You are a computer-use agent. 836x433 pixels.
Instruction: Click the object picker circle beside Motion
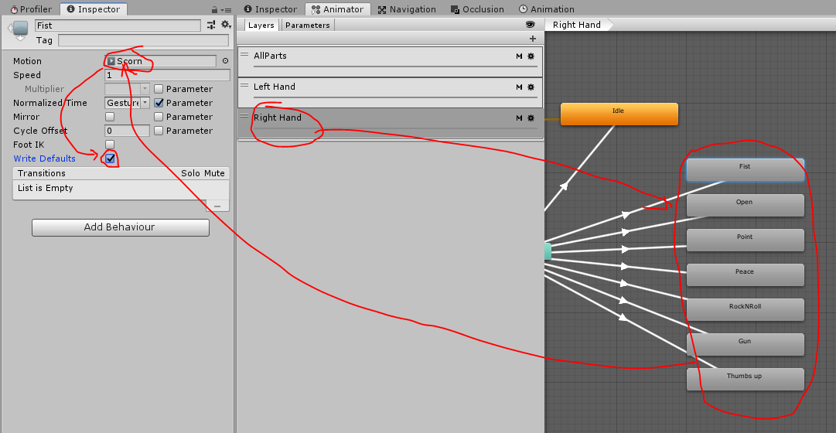point(225,61)
